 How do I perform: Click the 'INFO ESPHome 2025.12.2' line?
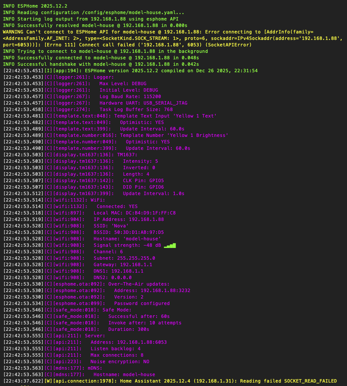(x=35, y=6)
